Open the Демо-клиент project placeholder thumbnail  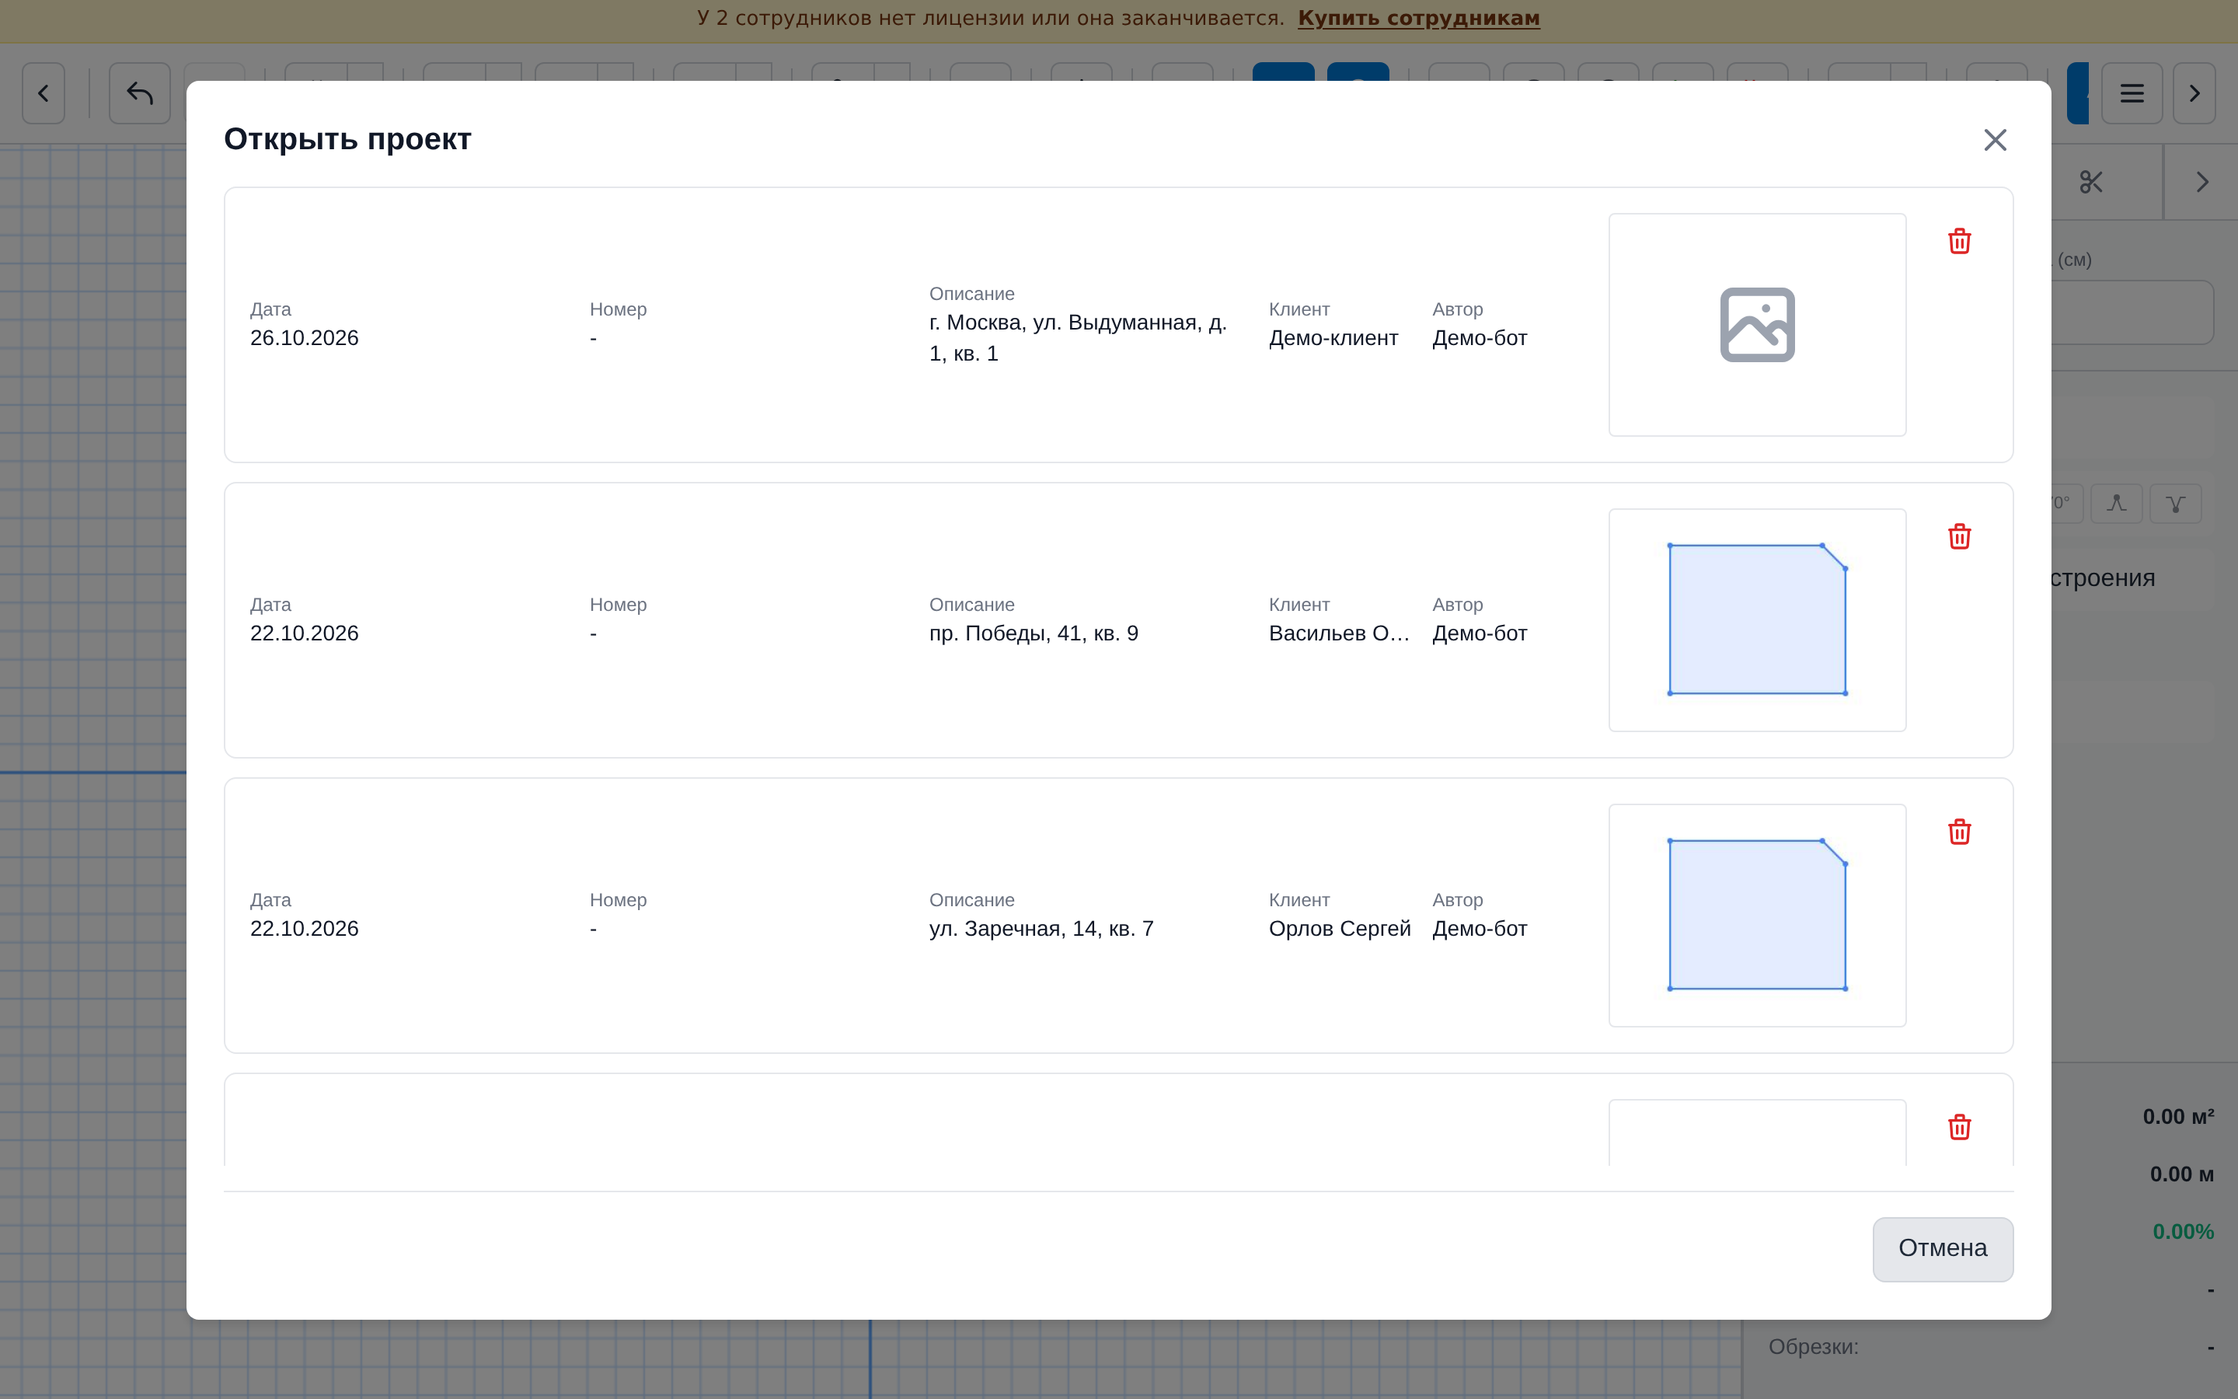1757,325
